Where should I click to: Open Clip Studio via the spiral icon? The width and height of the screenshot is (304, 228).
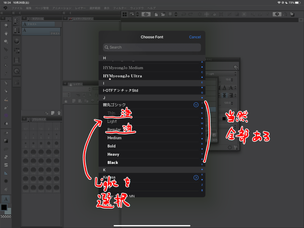146,14
